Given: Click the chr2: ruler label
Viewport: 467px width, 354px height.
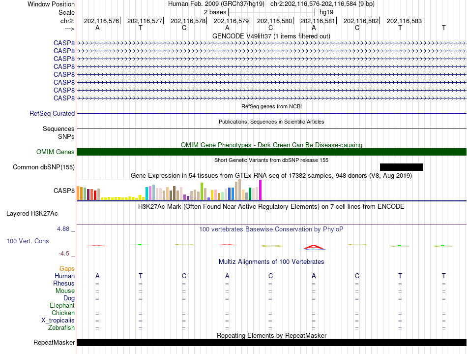Looking at the screenshot, I should (67, 21).
